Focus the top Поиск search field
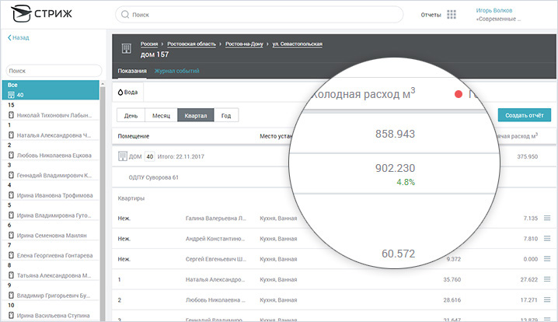The image size is (558, 322). click(259, 15)
